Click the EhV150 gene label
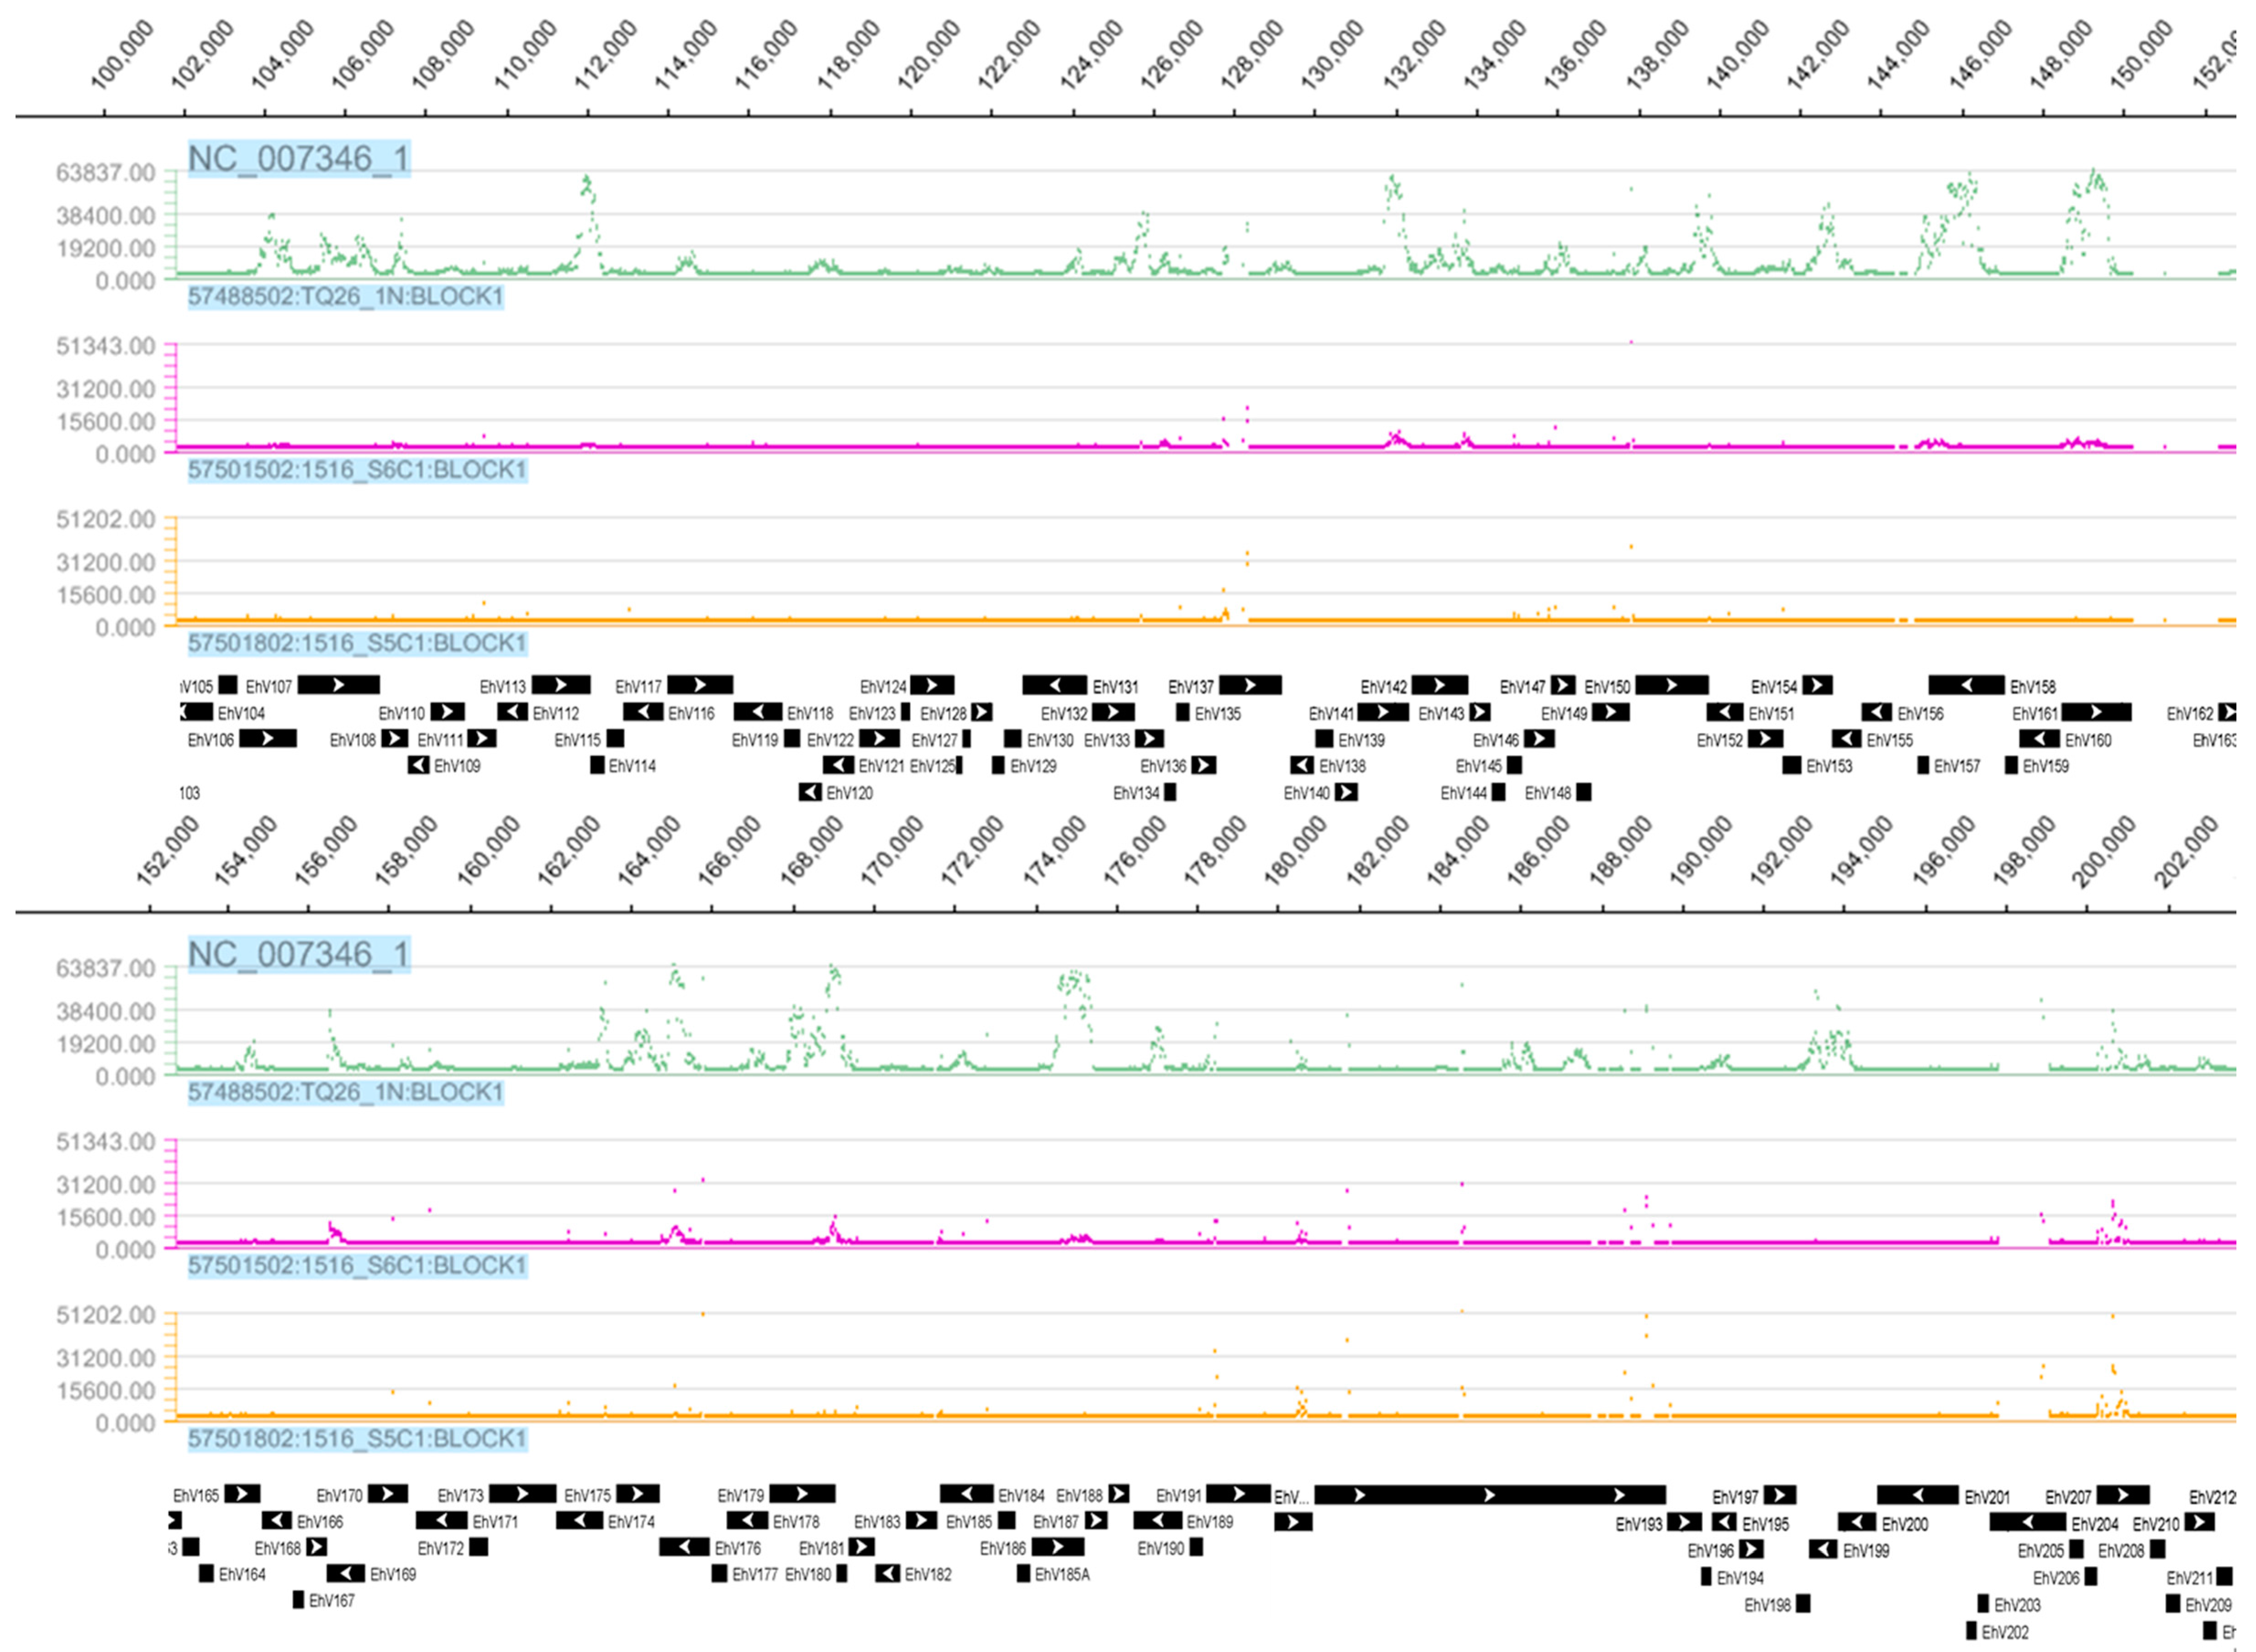This screenshot has width=2256, height=1652. point(1608,687)
